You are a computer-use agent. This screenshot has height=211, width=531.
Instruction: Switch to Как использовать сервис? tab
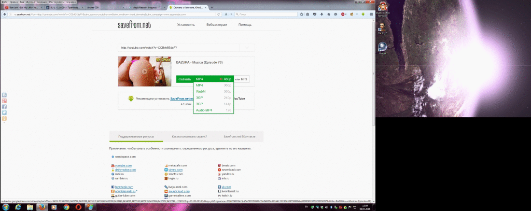pos(189,136)
